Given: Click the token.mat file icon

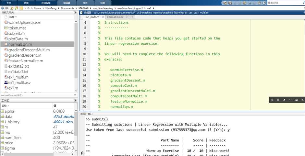Looking at the screenshot, I should tap(6, 28).
